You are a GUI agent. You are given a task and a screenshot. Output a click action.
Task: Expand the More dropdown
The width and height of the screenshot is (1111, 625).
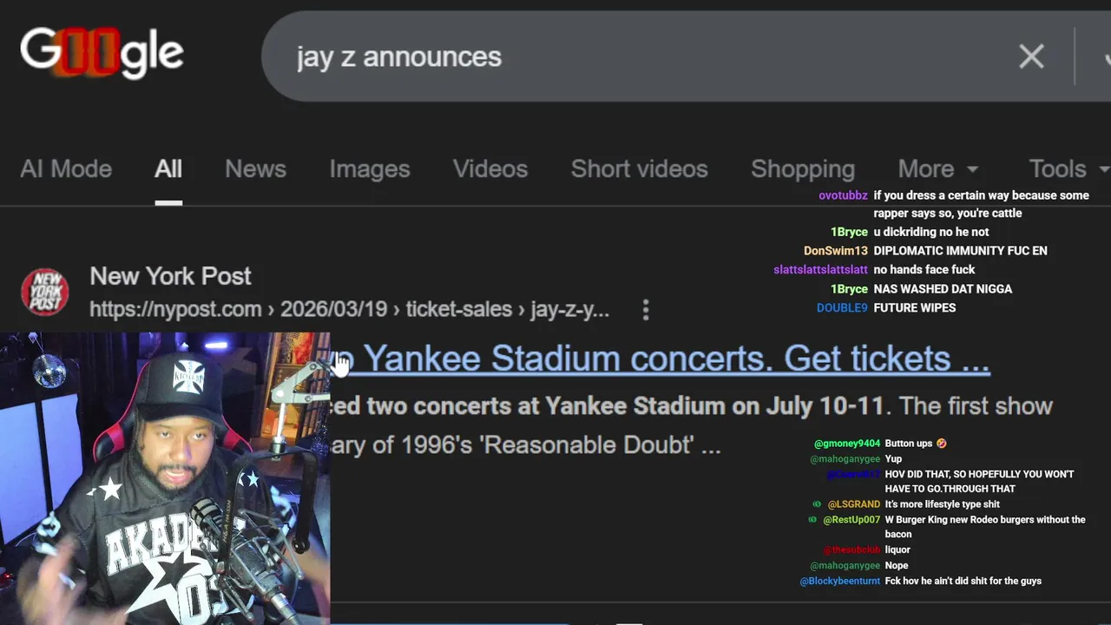[938, 168]
